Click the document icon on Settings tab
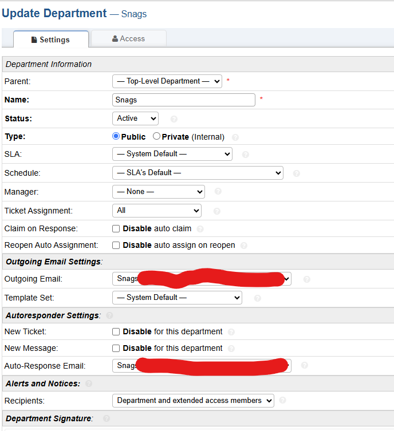394x431 pixels. tap(34, 40)
